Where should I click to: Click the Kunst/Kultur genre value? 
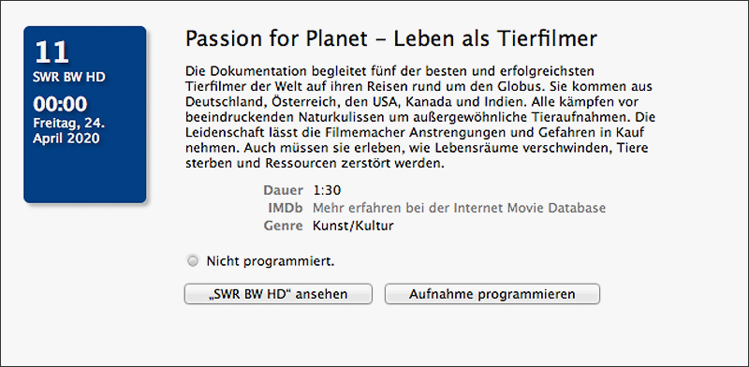354,226
